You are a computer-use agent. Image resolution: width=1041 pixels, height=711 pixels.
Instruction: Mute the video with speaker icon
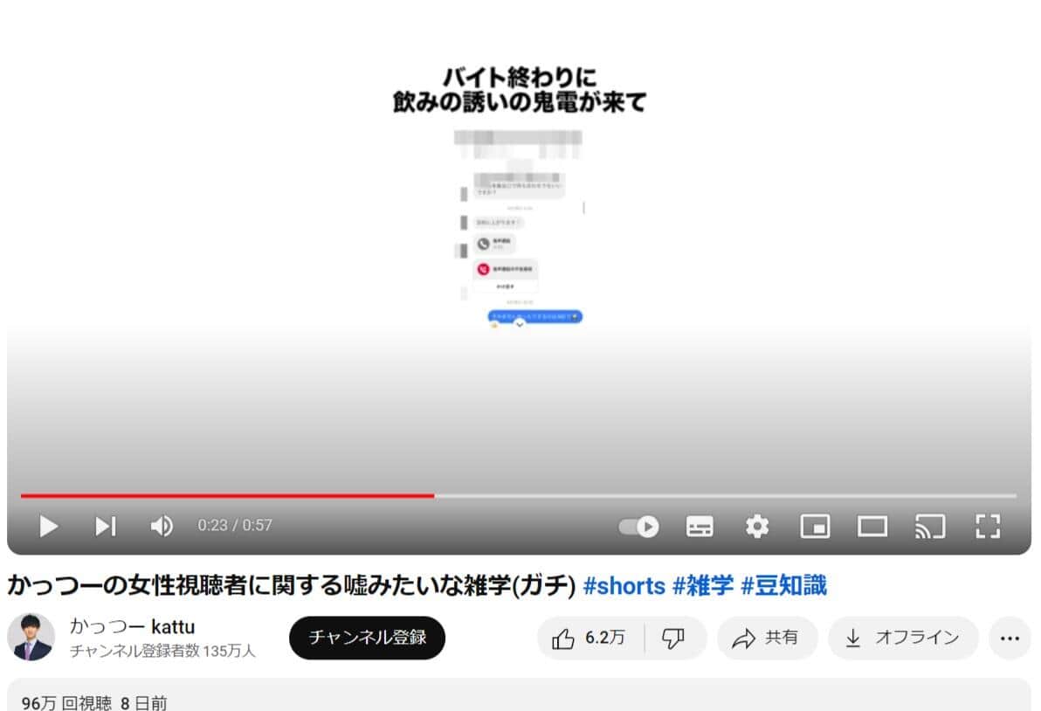coord(162,526)
